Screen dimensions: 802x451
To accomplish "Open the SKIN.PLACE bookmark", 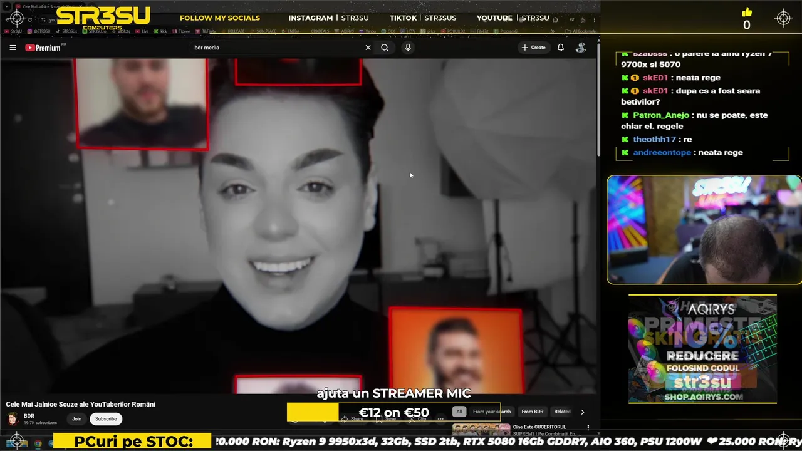I will pos(263,31).
